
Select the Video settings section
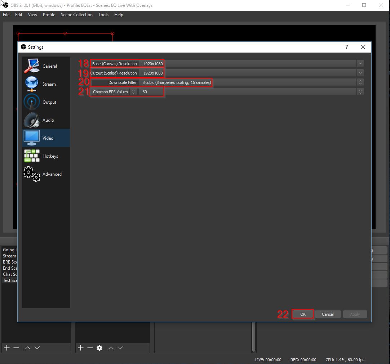coord(47,138)
